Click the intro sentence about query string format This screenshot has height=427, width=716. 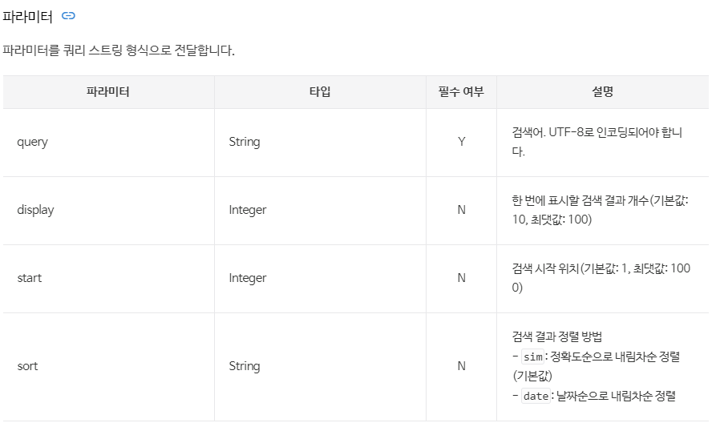[119, 50]
